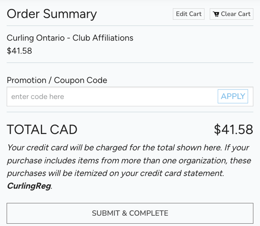Select Curling Ontario - Club Affiliations item

point(70,38)
